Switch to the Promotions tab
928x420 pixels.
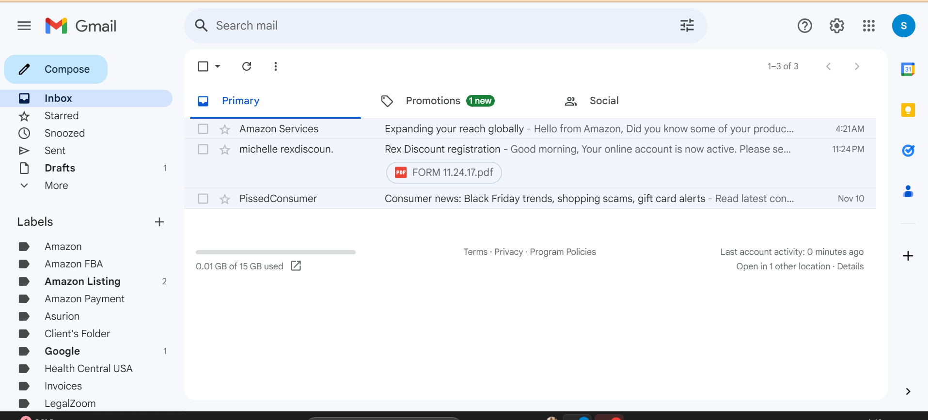[x=450, y=101]
